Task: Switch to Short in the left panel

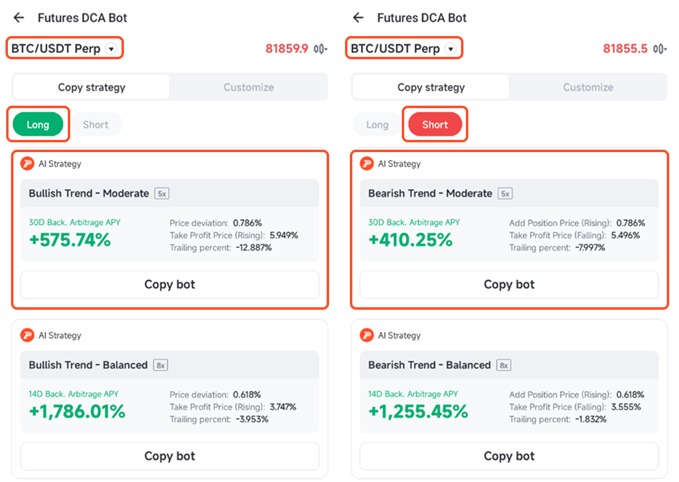Action: [95, 125]
